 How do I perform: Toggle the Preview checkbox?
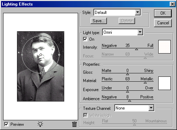[x=6, y=124]
